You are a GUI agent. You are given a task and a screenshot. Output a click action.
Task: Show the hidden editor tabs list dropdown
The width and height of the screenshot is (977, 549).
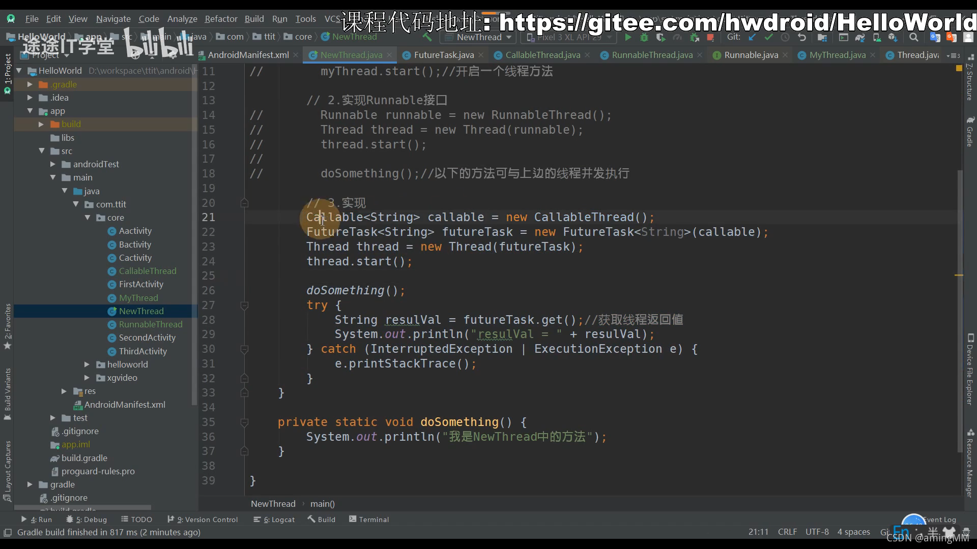953,55
